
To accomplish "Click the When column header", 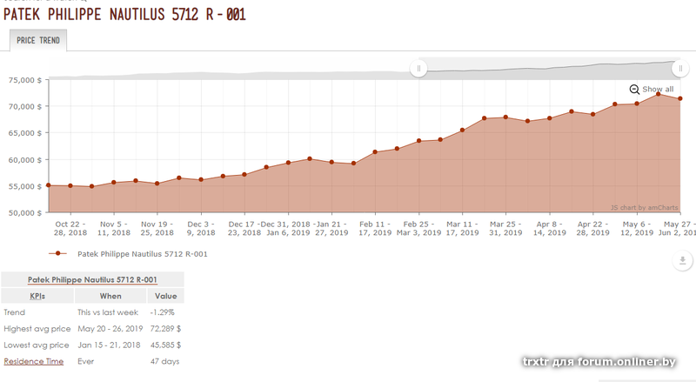I will tap(110, 296).
